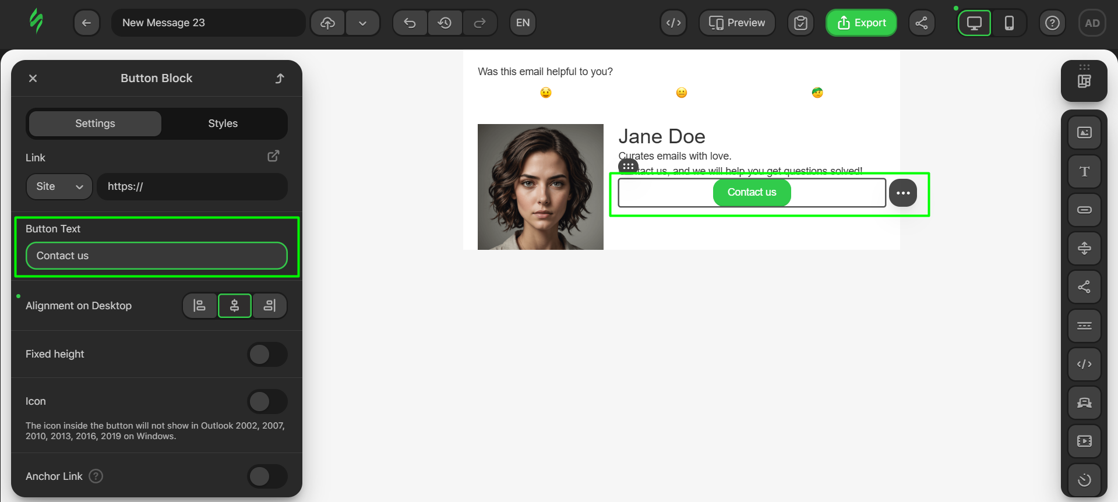Click the app logo in top left
The height and width of the screenshot is (502, 1118).
tap(36, 22)
